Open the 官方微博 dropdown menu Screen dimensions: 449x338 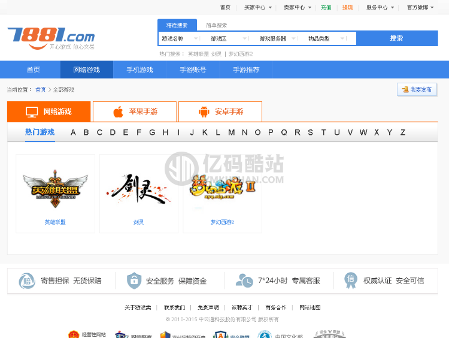point(420,7)
